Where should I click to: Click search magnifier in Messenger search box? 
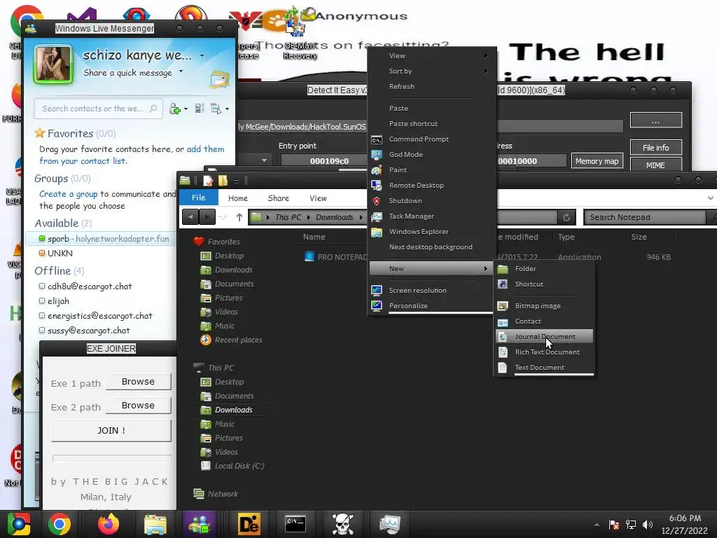(x=153, y=109)
